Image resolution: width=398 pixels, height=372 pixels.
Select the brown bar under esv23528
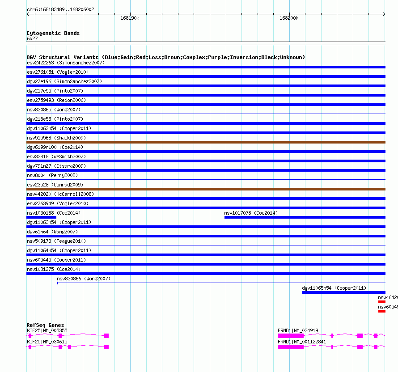pos(206,189)
